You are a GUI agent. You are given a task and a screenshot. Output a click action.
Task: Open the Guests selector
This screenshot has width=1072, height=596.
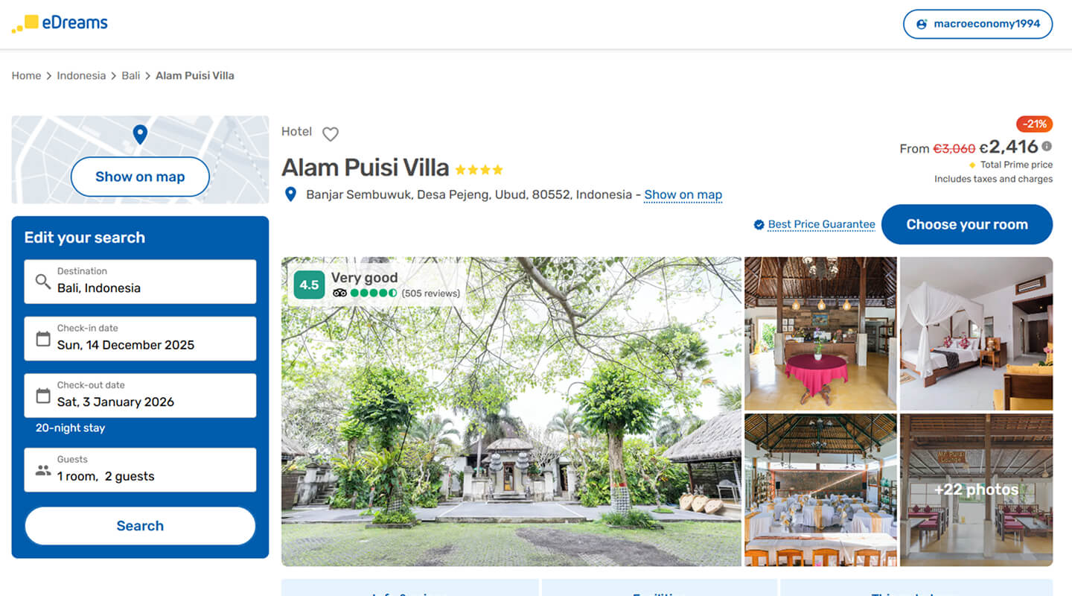click(x=140, y=469)
